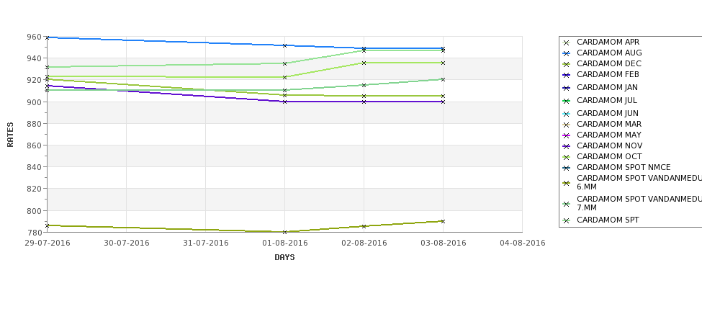Select the CARDAMOM JUN legend entry
This screenshot has height=309, width=702.
(x=600, y=113)
